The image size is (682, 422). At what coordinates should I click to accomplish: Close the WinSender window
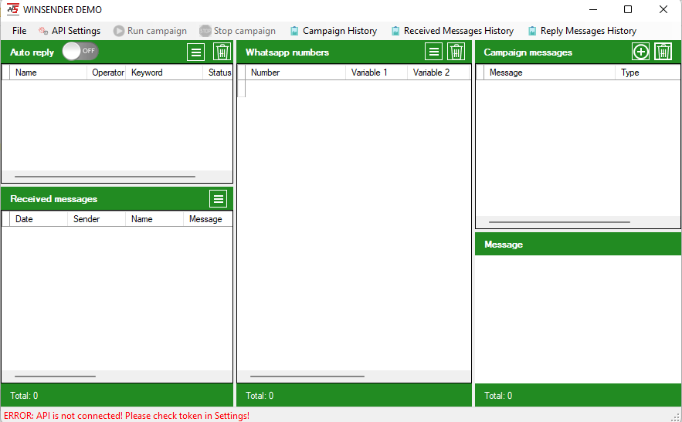(663, 9)
